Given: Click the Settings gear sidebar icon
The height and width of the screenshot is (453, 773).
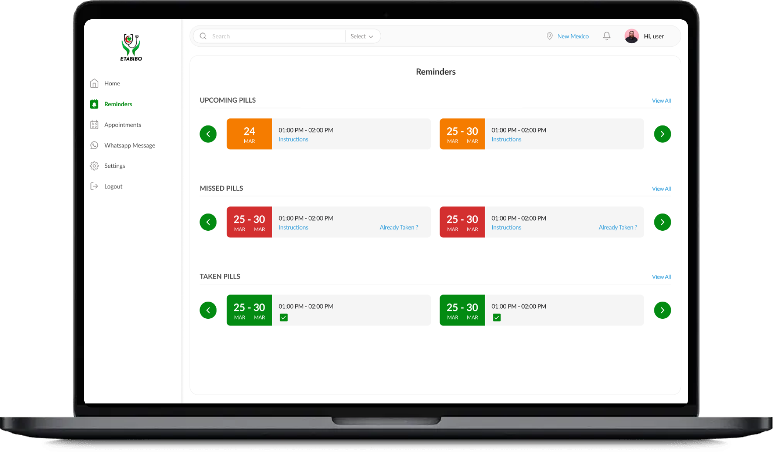Looking at the screenshot, I should (95, 166).
